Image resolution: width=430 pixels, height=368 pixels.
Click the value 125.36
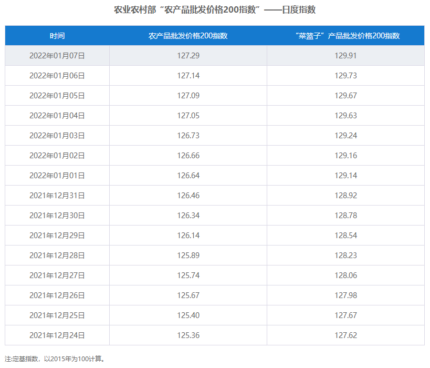(x=188, y=335)
